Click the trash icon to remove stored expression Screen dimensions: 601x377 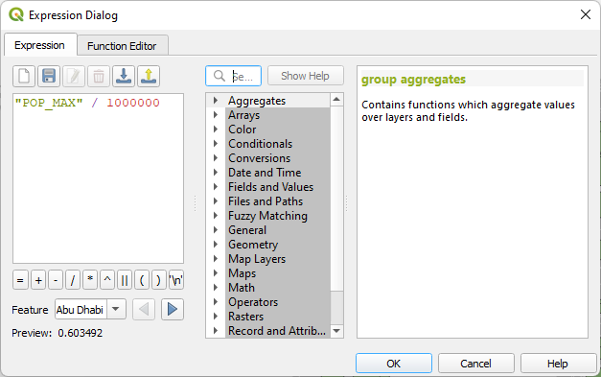tap(99, 76)
